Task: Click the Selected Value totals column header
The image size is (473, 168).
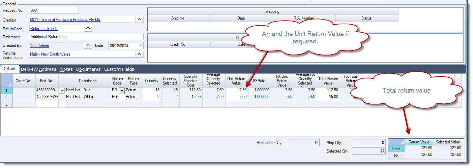Action: 448,142
